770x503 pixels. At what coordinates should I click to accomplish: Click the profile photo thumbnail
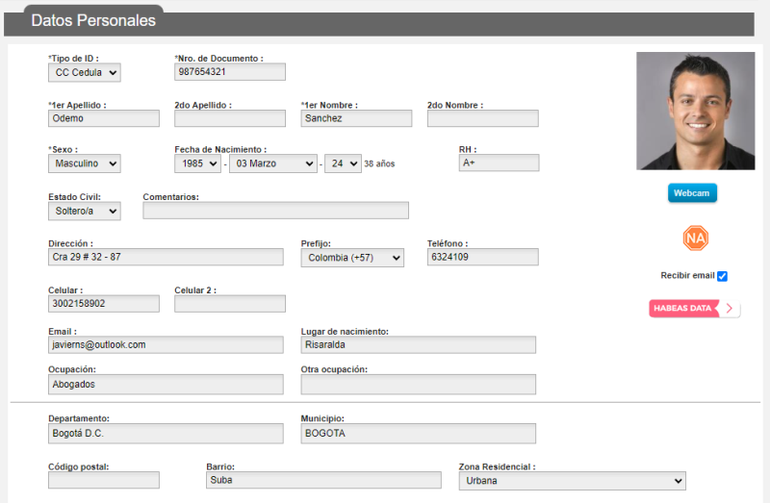point(695,111)
